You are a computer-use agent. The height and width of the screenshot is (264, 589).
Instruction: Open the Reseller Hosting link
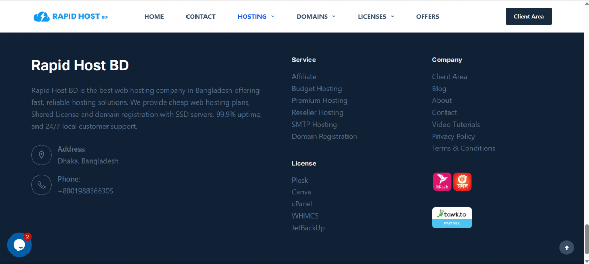(x=317, y=112)
